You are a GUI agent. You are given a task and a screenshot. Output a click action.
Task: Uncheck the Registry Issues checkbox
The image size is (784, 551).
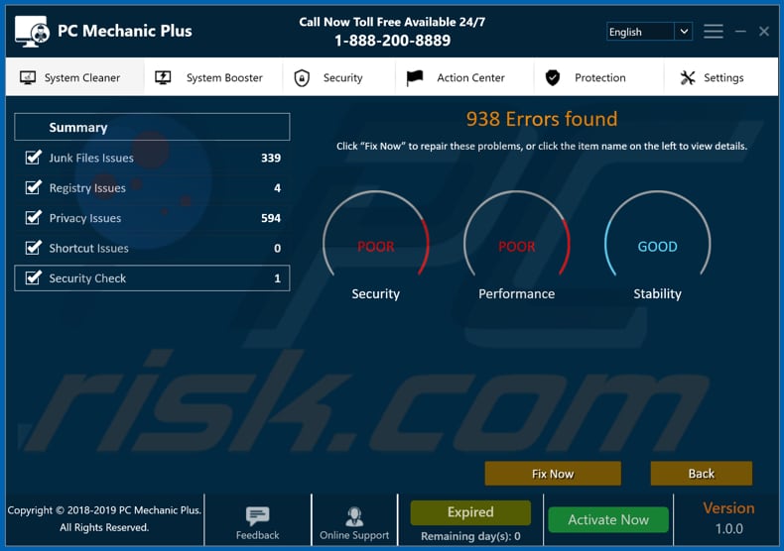[34, 187]
